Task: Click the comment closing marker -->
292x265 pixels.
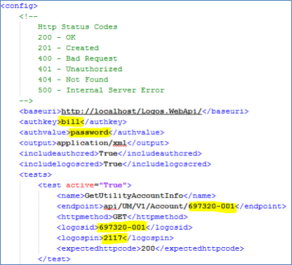Action: (x=26, y=101)
